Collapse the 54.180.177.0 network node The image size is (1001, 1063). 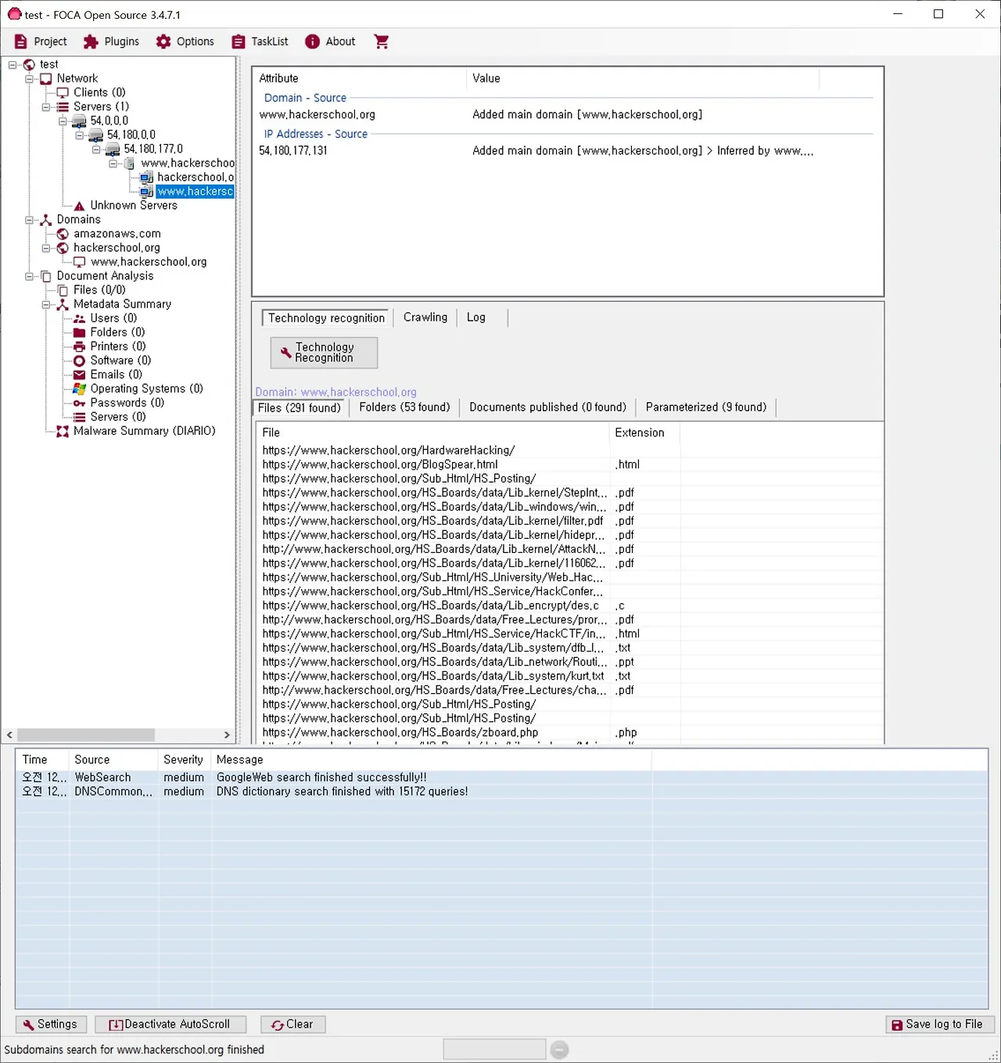tap(96, 149)
